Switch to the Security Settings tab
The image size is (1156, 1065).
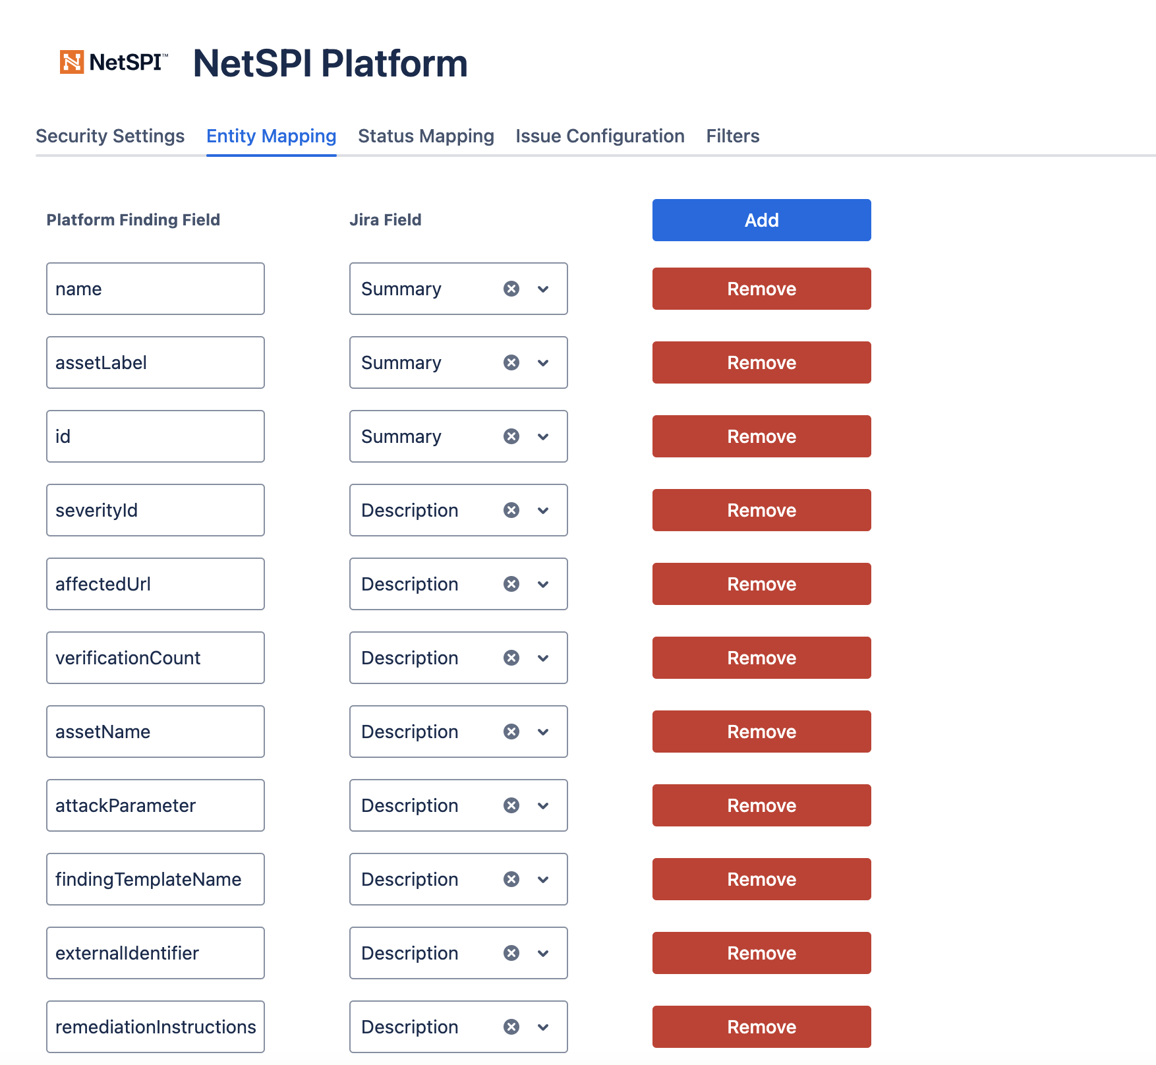[110, 136]
